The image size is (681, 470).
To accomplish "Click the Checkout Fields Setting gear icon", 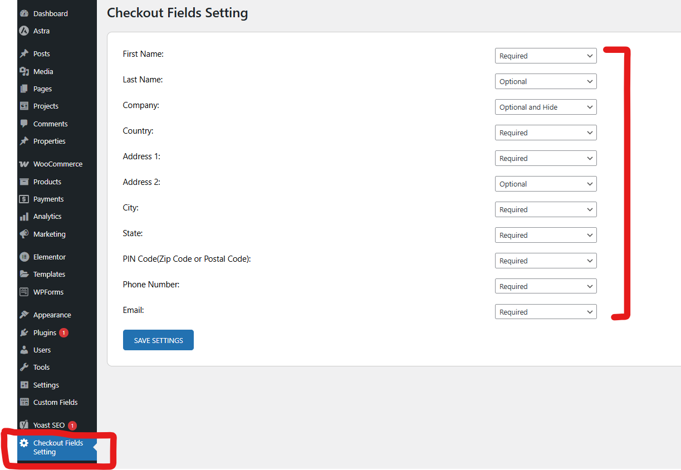I will tap(24, 443).
